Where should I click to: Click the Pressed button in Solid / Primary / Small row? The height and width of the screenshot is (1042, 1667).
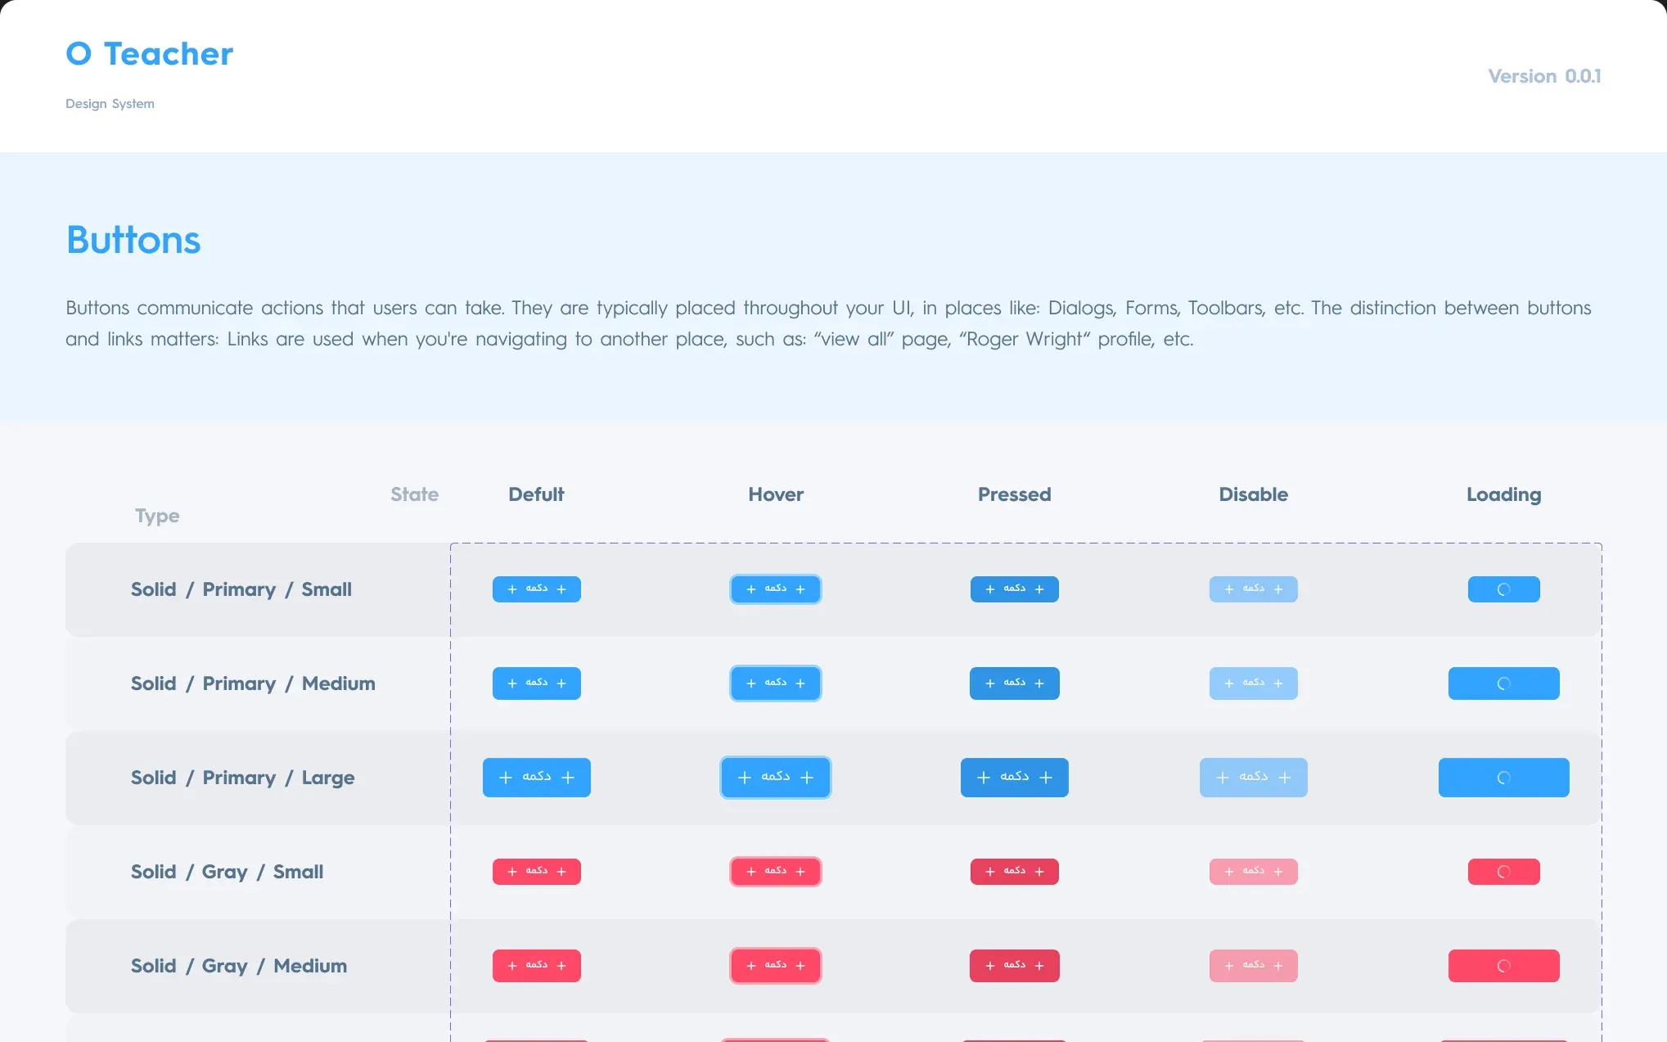[x=1014, y=589]
